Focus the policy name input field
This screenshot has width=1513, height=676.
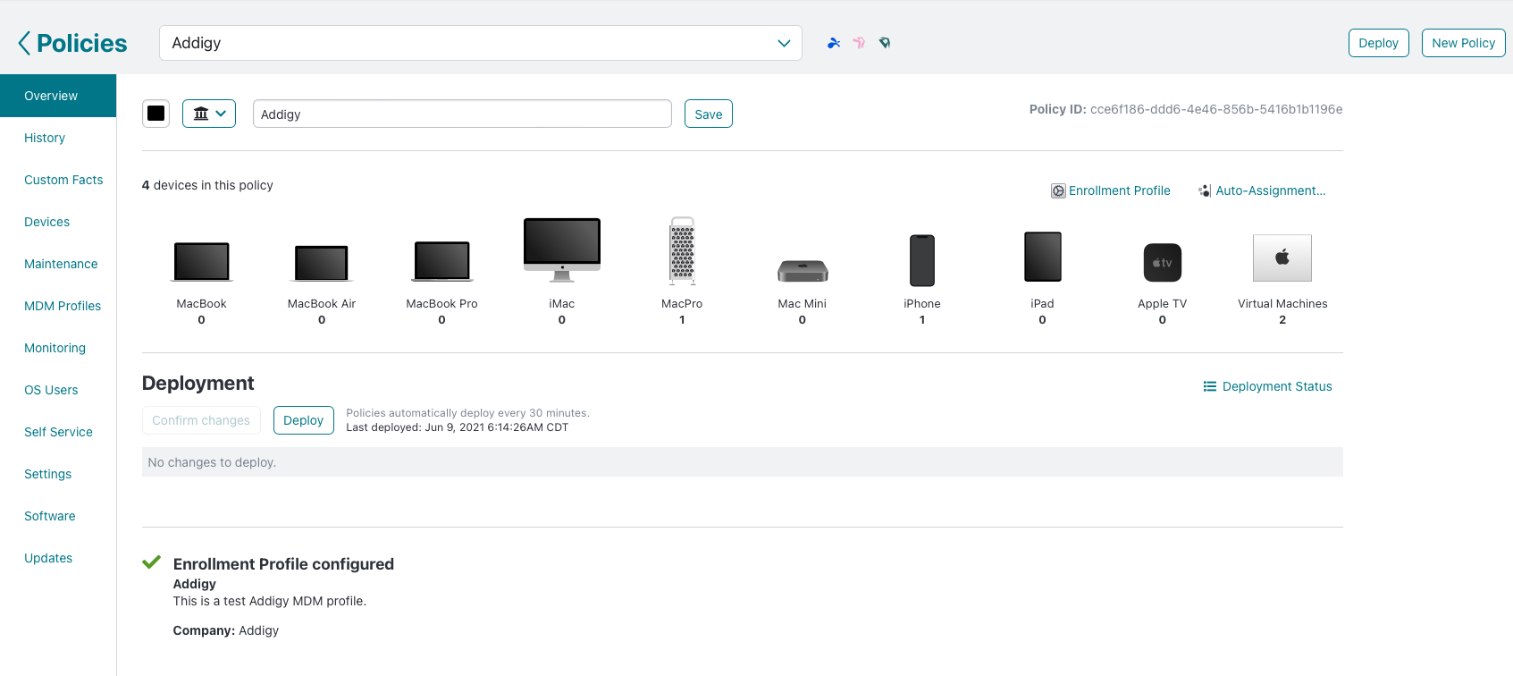pyautogui.click(x=462, y=114)
